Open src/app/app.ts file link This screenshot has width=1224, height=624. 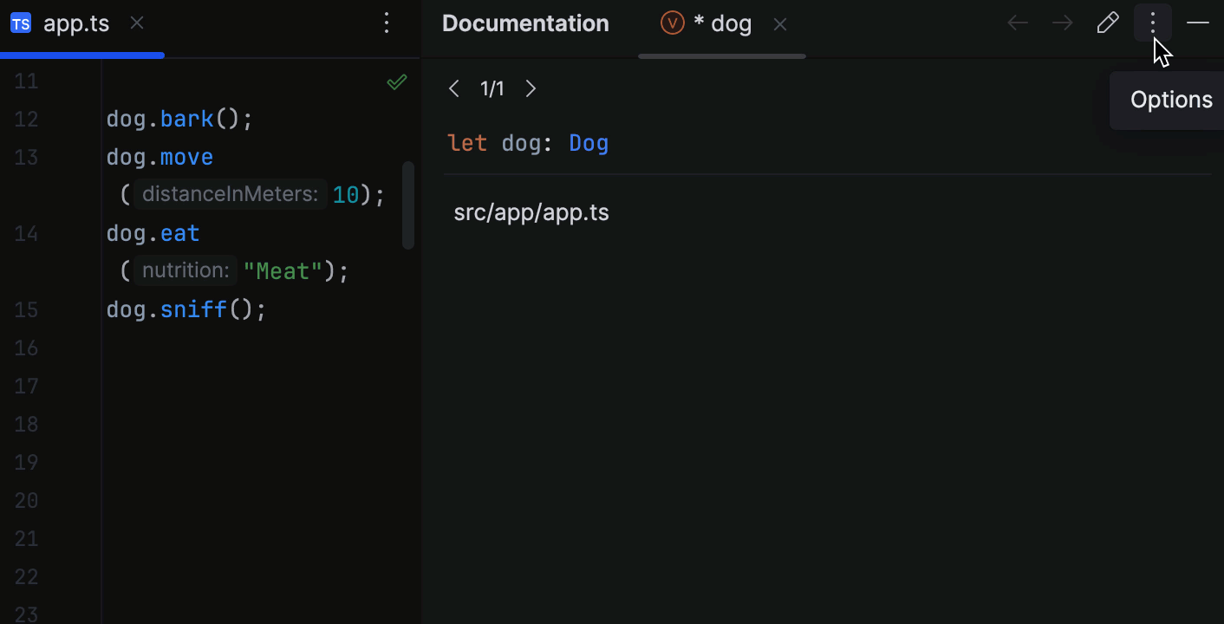[531, 211]
